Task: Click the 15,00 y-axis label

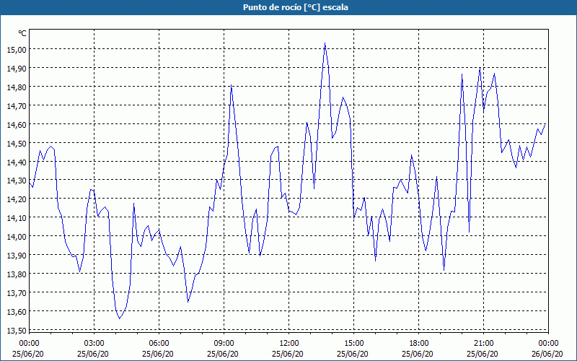Action: (17, 49)
